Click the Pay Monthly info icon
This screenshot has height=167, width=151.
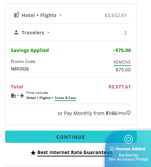pyautogui.click(x=129, y=113)
